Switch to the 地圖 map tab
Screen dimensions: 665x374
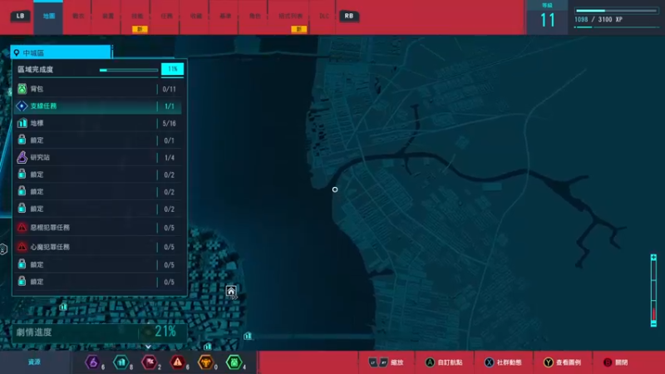coord(48,17)
